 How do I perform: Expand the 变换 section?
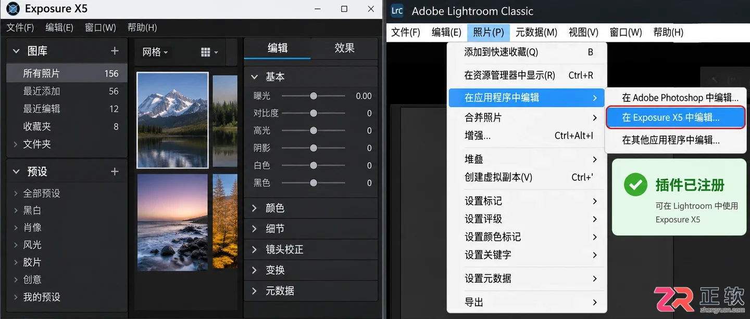pos(255,270)
